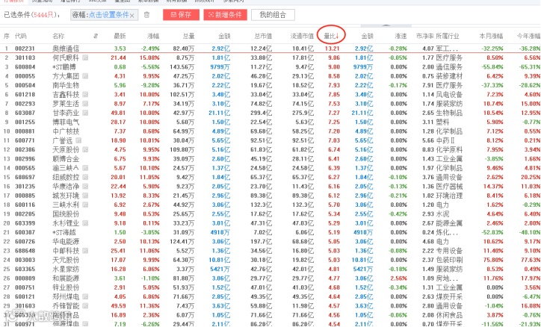This screenshot has width=541, height=327.
Task: Sort by the 总量 column header
Action: [x=188, y=36]
